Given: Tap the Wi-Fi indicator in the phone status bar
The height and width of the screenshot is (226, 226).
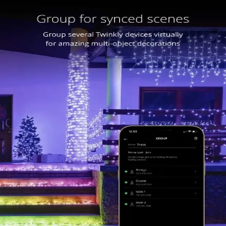Looking at the screenshot, I should [190, 131].
